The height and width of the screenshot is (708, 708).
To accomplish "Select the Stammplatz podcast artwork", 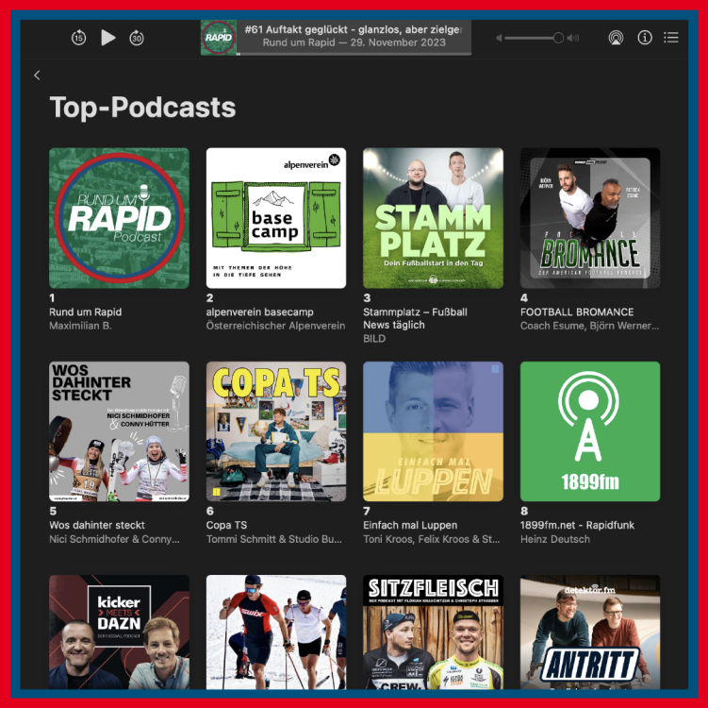I will pyautogui.click(x=433, y=218).
